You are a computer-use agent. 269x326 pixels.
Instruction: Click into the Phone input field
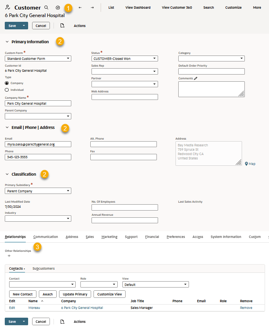click(38, 157)
